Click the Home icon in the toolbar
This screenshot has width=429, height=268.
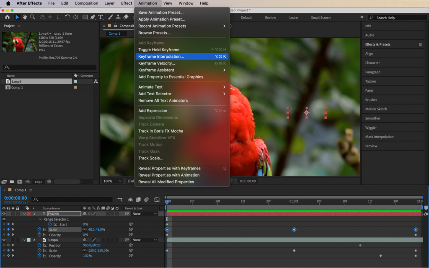tap(8, 18)
